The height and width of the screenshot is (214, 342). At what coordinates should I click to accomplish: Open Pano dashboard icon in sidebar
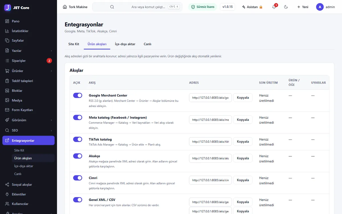[7, 21]
